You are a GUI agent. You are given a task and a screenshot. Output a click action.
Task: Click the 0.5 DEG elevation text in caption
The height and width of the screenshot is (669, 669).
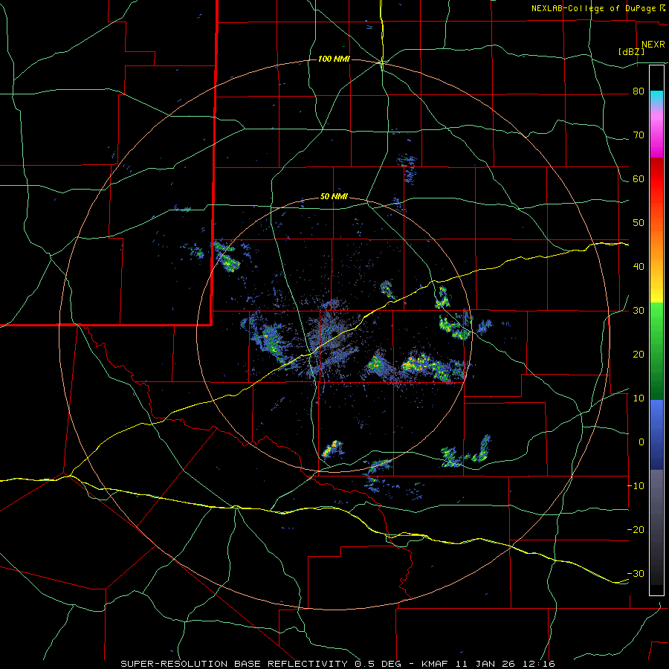coord(380,664)
